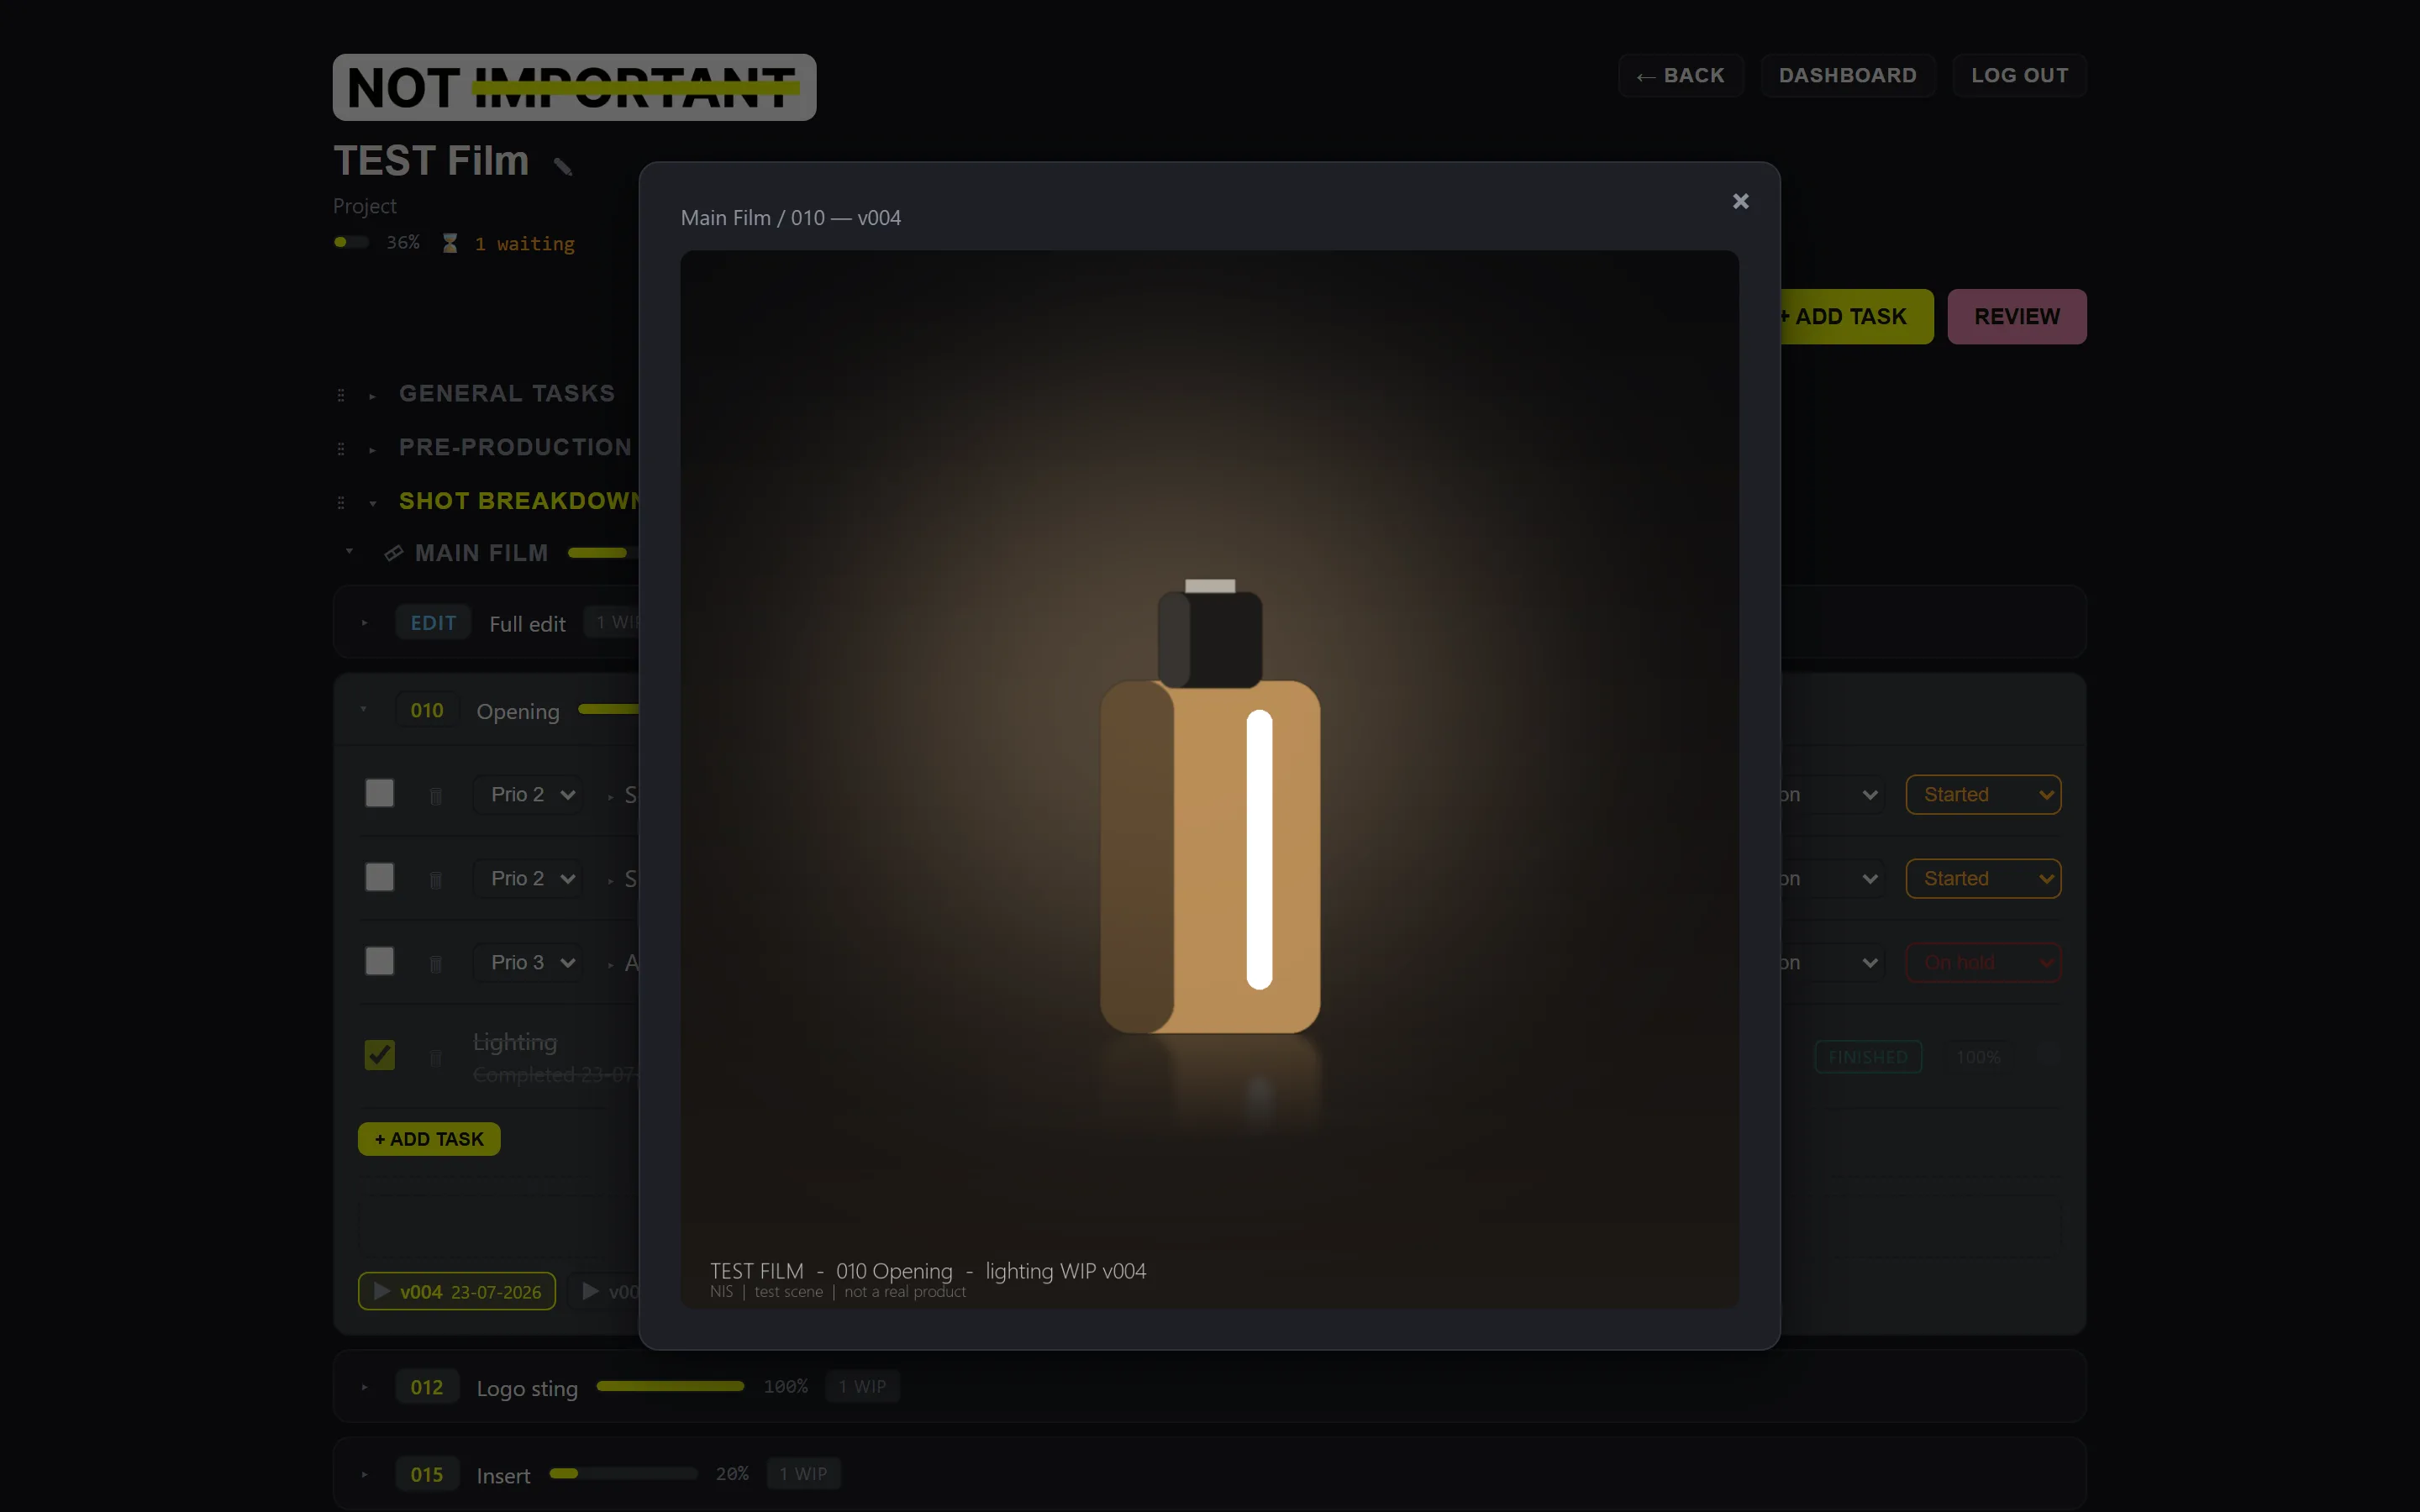Open first Started status dropdown

point(1983,795)
